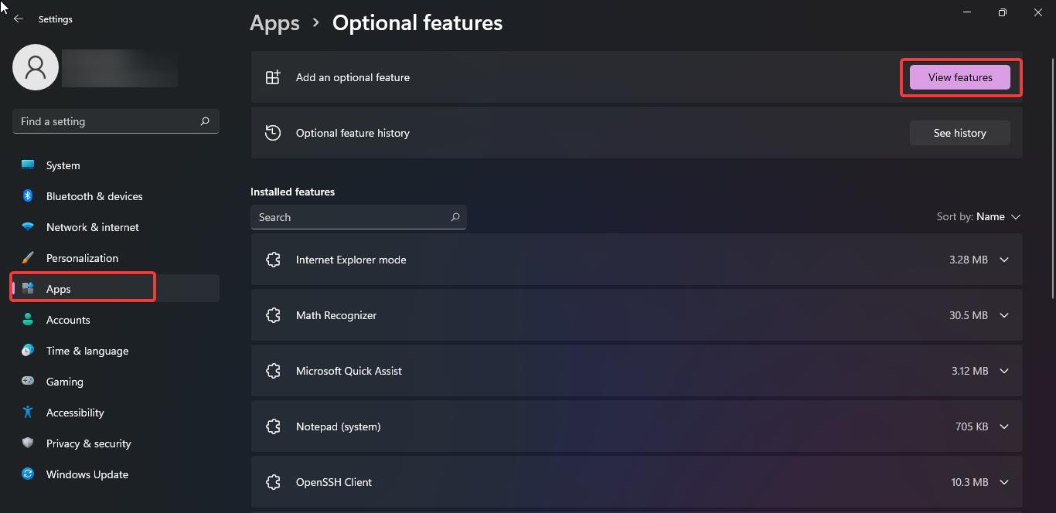Go back using the back arrow
The height and width of the screenshot is (513, 1056).
coord(19,19)
